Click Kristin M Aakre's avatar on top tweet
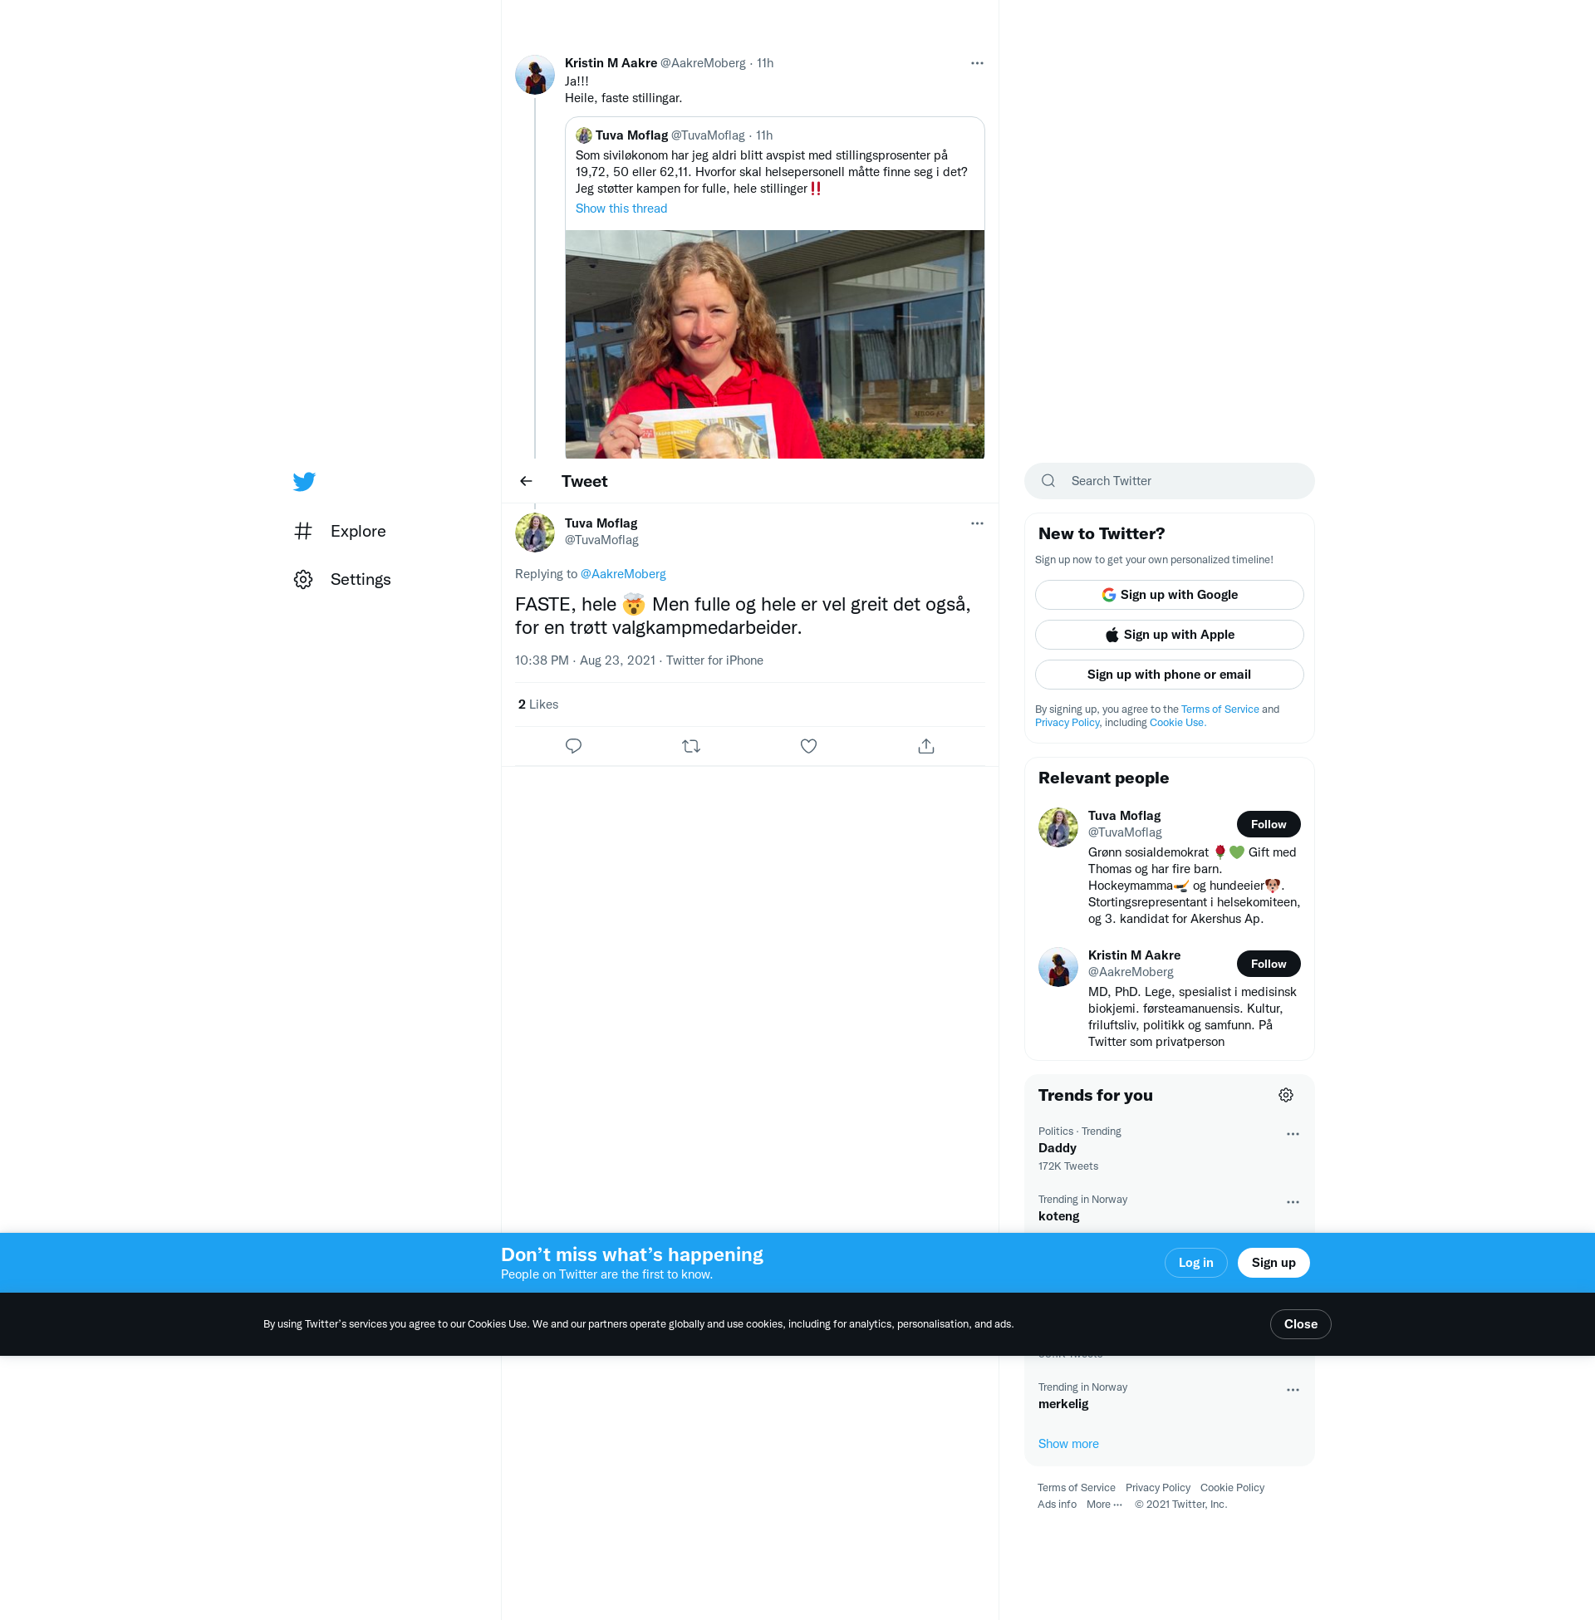The height and width of the screenshot is (1620, 1595). [534, 76]
